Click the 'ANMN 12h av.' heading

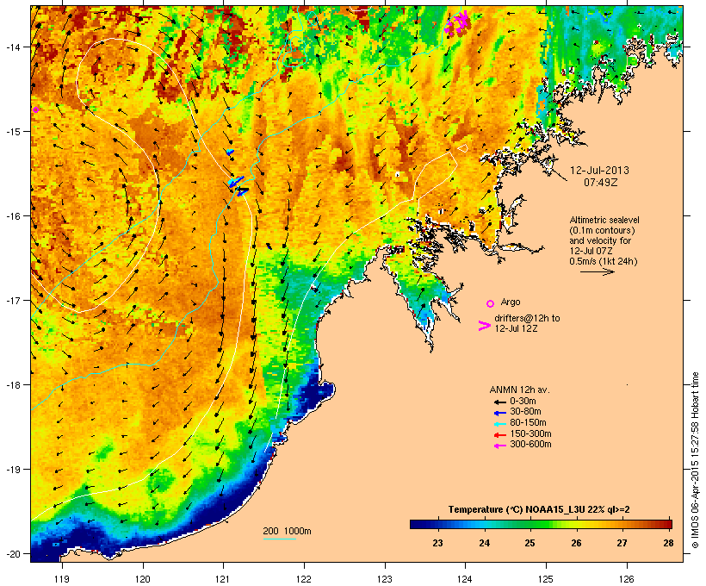point(519,390)
